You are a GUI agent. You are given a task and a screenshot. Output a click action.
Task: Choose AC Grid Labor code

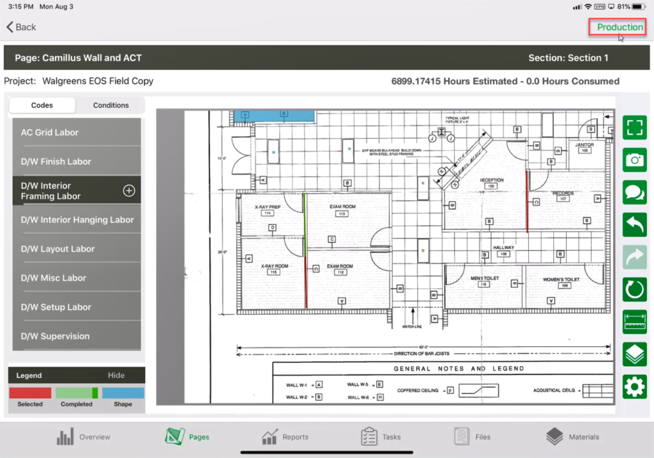pyautogui.click(x=77, y=133)
